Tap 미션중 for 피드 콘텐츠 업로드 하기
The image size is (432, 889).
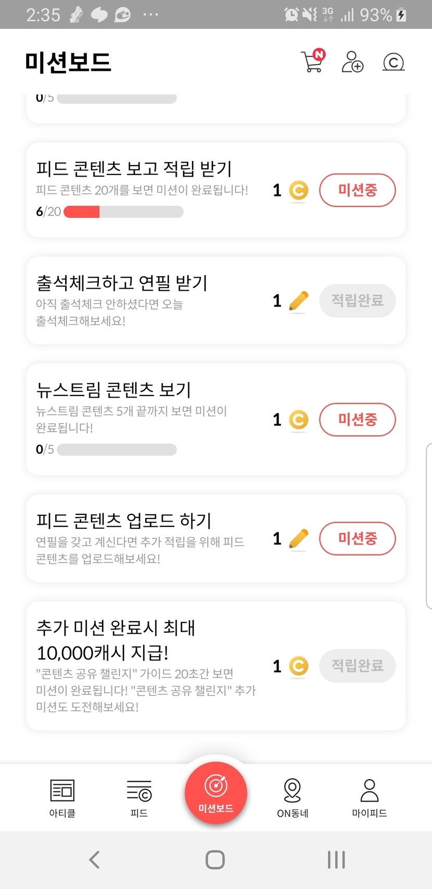point(357,538)
